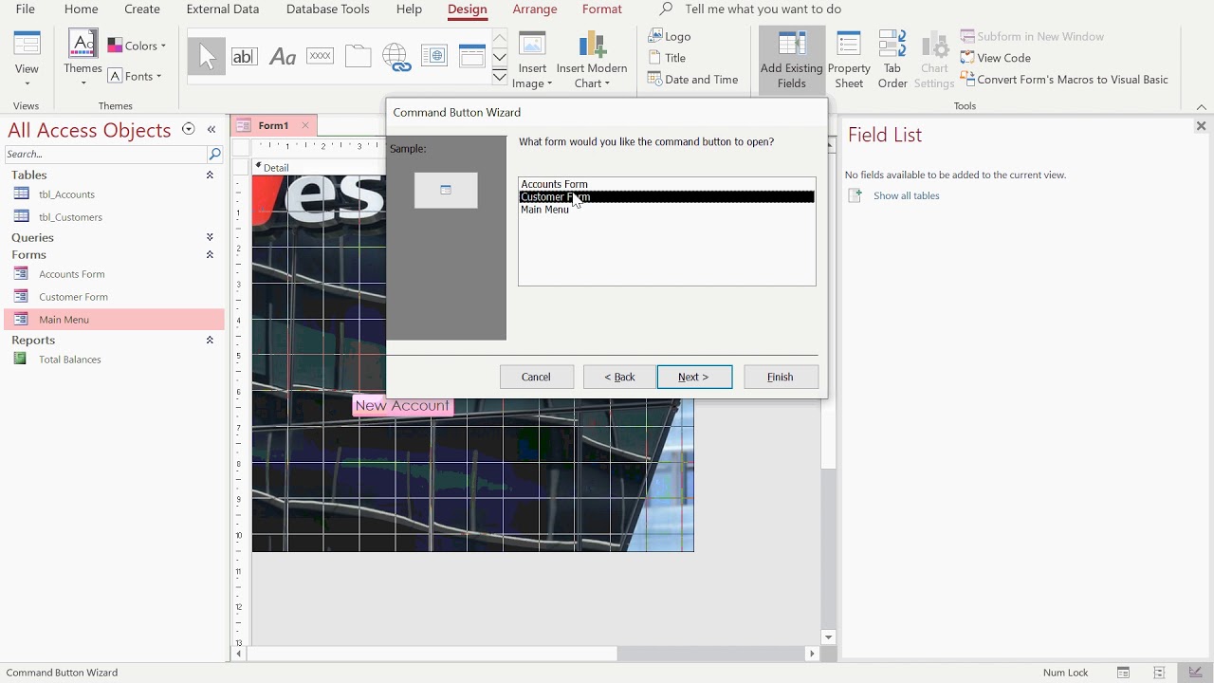Click the navigation pane Search box
1214x683 pixels.
point(105,154)
